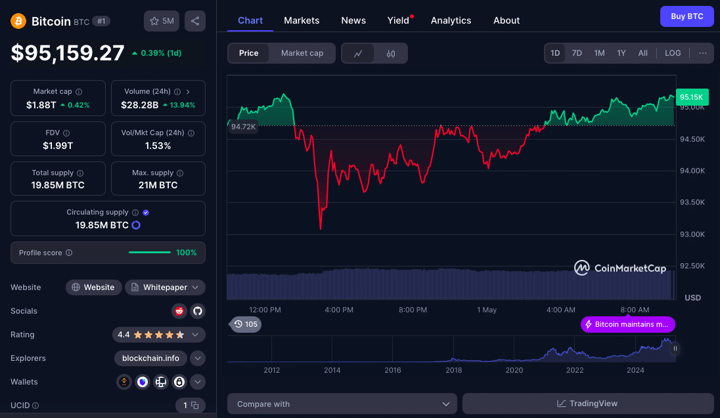Click the Profile score progress bar

pyautogui.click(x=150, y=253)
